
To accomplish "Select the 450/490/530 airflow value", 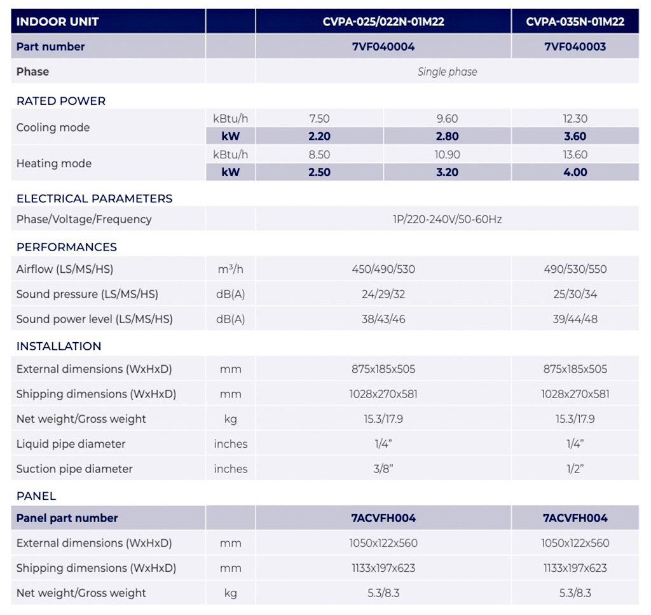I will [x=383, y=269].
